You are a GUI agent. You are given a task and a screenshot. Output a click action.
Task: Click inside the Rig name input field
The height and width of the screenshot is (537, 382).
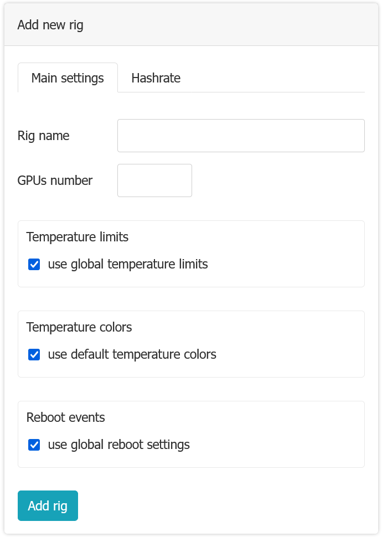(x=241, y=135)
